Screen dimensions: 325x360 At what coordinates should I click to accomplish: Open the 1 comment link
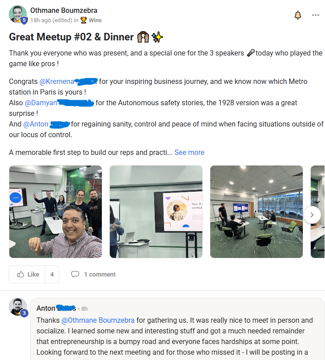point(100,274)
